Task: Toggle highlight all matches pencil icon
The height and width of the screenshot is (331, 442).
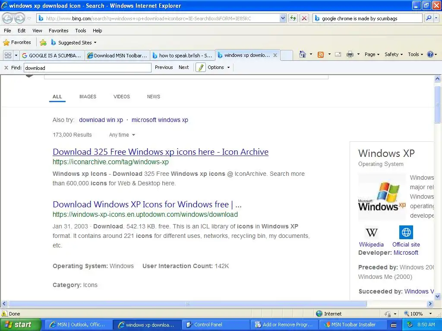Action: (x=200, y=68)
